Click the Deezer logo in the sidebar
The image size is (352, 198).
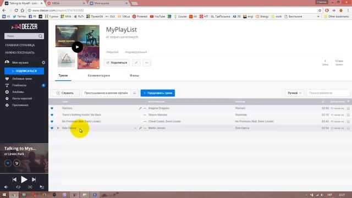point(24,27)
